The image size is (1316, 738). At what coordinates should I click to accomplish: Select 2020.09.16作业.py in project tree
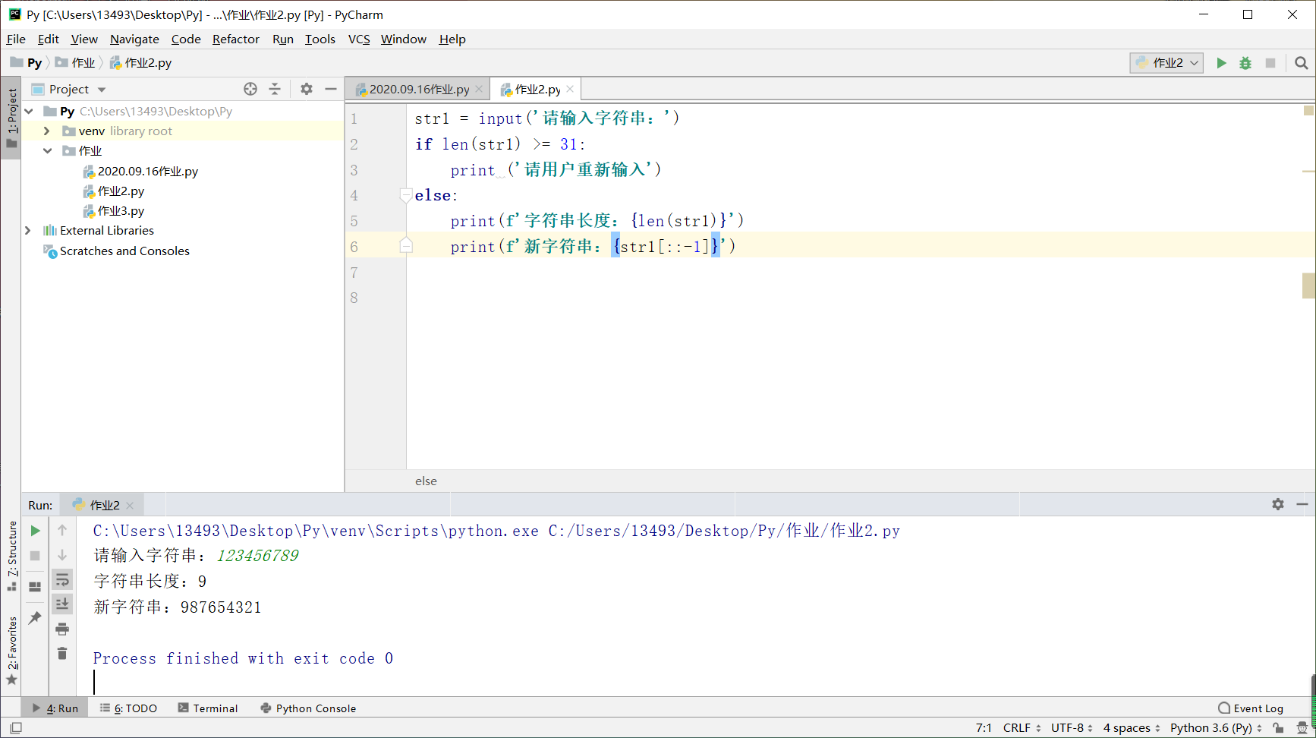pos(147,172)
